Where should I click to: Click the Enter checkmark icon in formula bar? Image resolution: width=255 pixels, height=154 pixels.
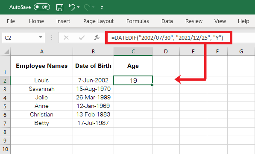[82, 38]
